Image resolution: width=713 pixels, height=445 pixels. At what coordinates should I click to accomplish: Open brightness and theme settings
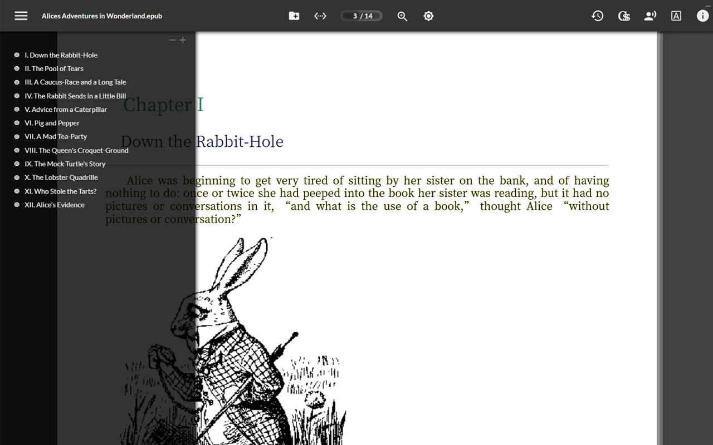click(x=428, y=16)
